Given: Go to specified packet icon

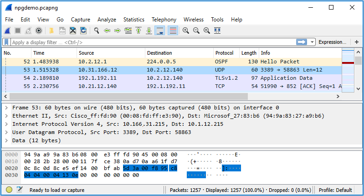Looking at the screenshot, I should [x=128, y=31].
